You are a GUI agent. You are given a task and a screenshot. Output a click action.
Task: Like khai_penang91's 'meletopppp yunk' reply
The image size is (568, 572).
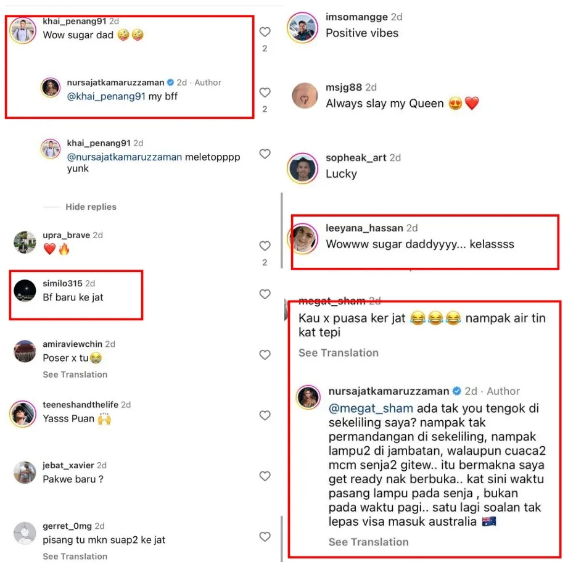(x=265, y=154)
